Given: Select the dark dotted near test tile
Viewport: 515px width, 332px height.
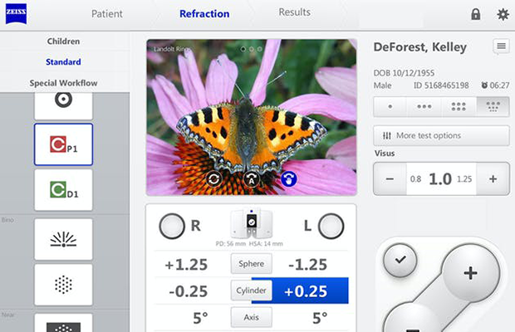Looking at the screenshot, I should point(63,323).
